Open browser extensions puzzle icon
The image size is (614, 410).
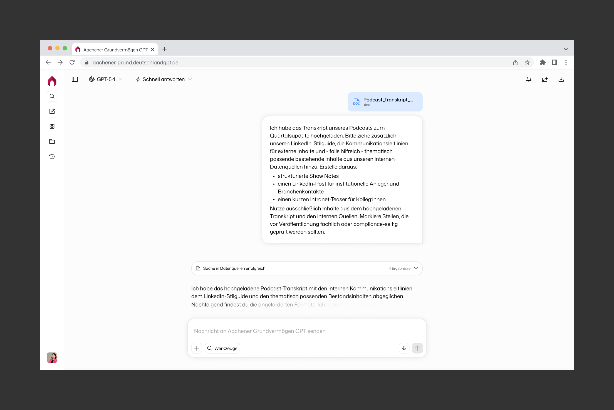pyautogui.click(x=543, y=63)
